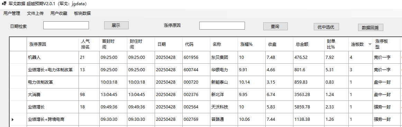
Task: Select the 业绩增长+电力体制改革 cell
Action: pos(53,70)
